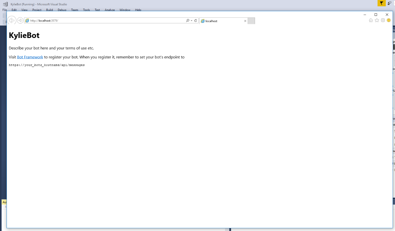Close the localhost tab

pos(245,21)
